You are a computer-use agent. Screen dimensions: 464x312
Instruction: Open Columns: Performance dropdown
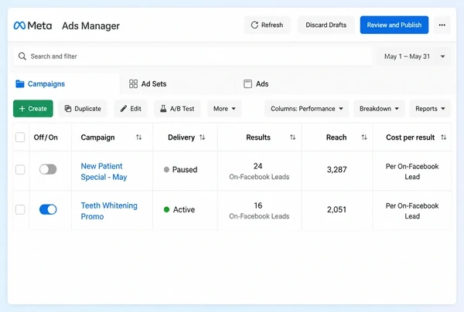306,109
